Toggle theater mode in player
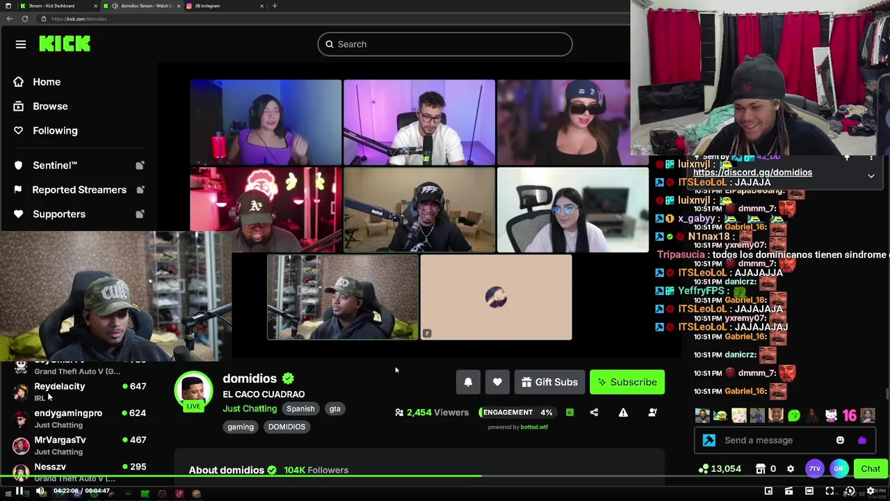Screen dimensions: 890x501 (x=809, y=491)
